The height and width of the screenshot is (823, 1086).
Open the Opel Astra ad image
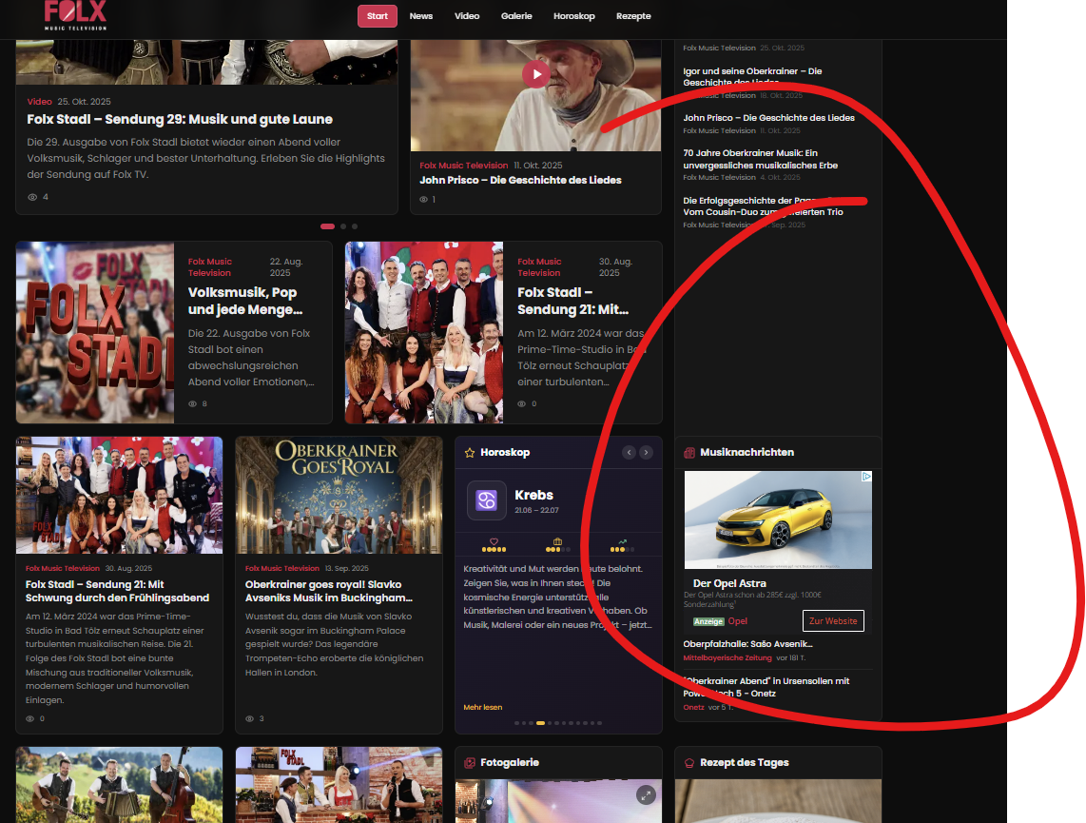coord(778,520)
